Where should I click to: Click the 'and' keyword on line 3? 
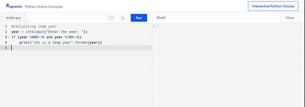[49, 37]
